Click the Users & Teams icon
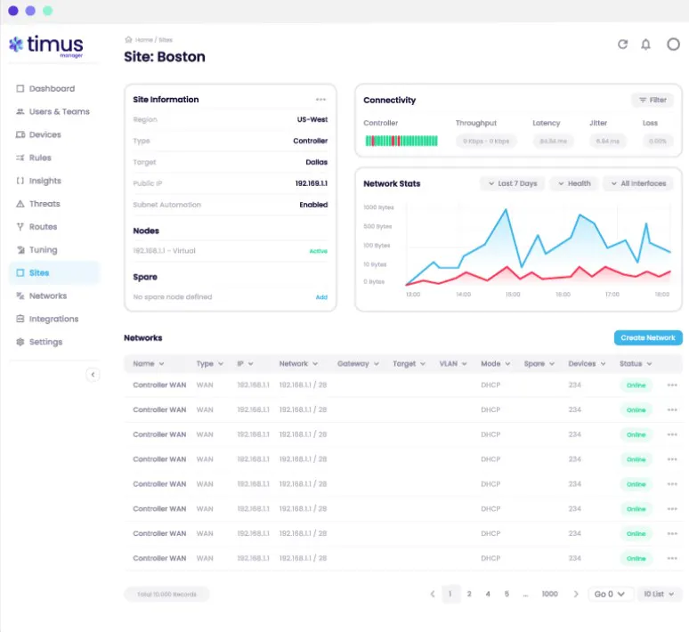689x632 pixels. click(20, 111)
